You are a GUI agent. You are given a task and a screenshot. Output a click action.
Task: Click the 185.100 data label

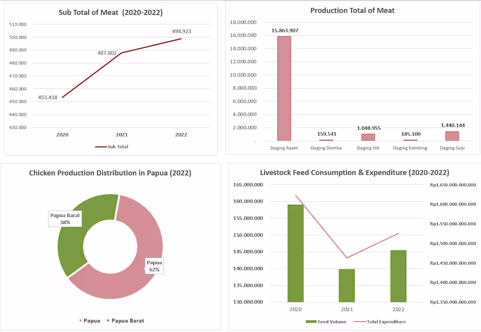pyautogui.click(x=411, y=134)
